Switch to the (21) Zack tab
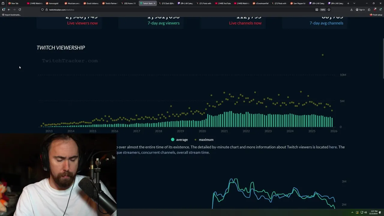Screen dimensions: 384x216 coord(166,3)
